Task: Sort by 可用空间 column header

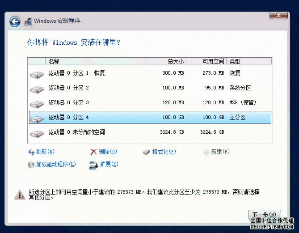Action: coord(206,61)
